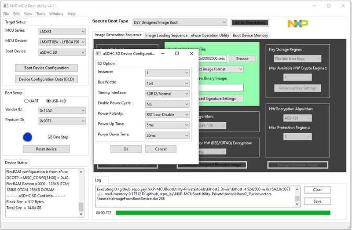Screen dimensions: 352x230
Task: Save the log output
Action: pos(317,201)
